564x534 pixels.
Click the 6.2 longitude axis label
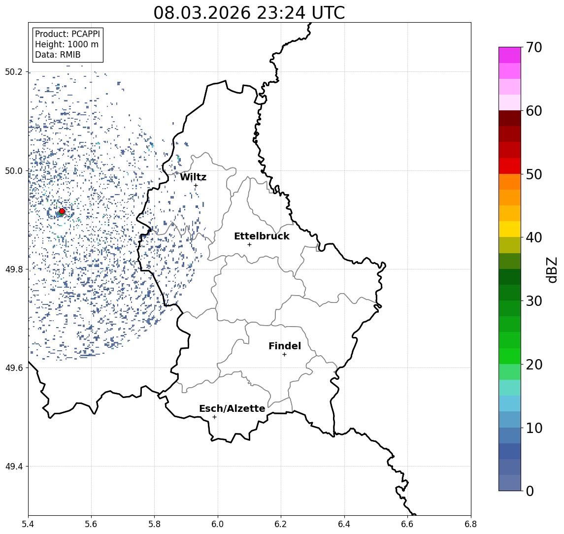click(x=281, y=524)
